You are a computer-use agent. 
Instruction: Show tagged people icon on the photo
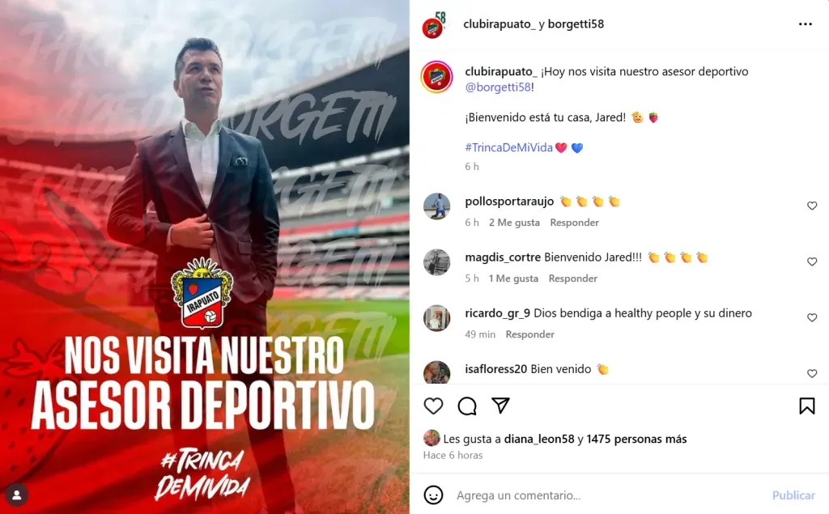pyautogui.click(x=16, y=495)
